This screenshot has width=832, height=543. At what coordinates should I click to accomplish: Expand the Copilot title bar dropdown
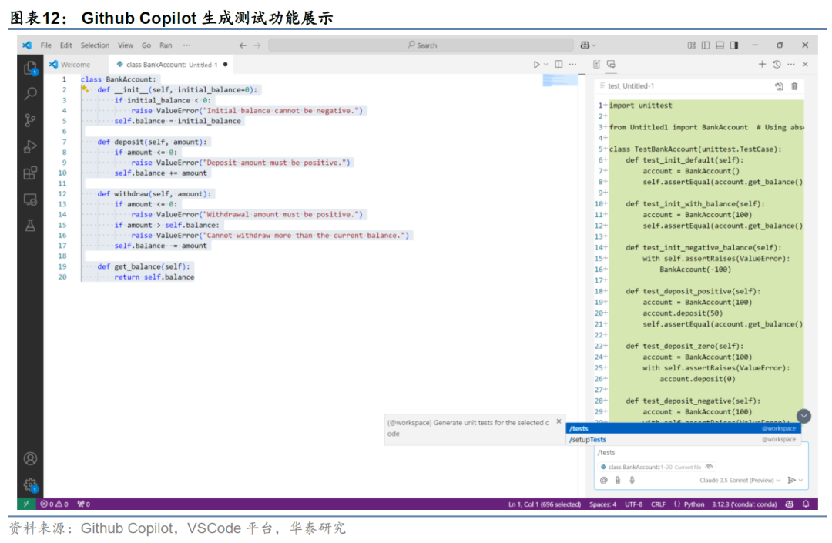click(x=589, y=45)
